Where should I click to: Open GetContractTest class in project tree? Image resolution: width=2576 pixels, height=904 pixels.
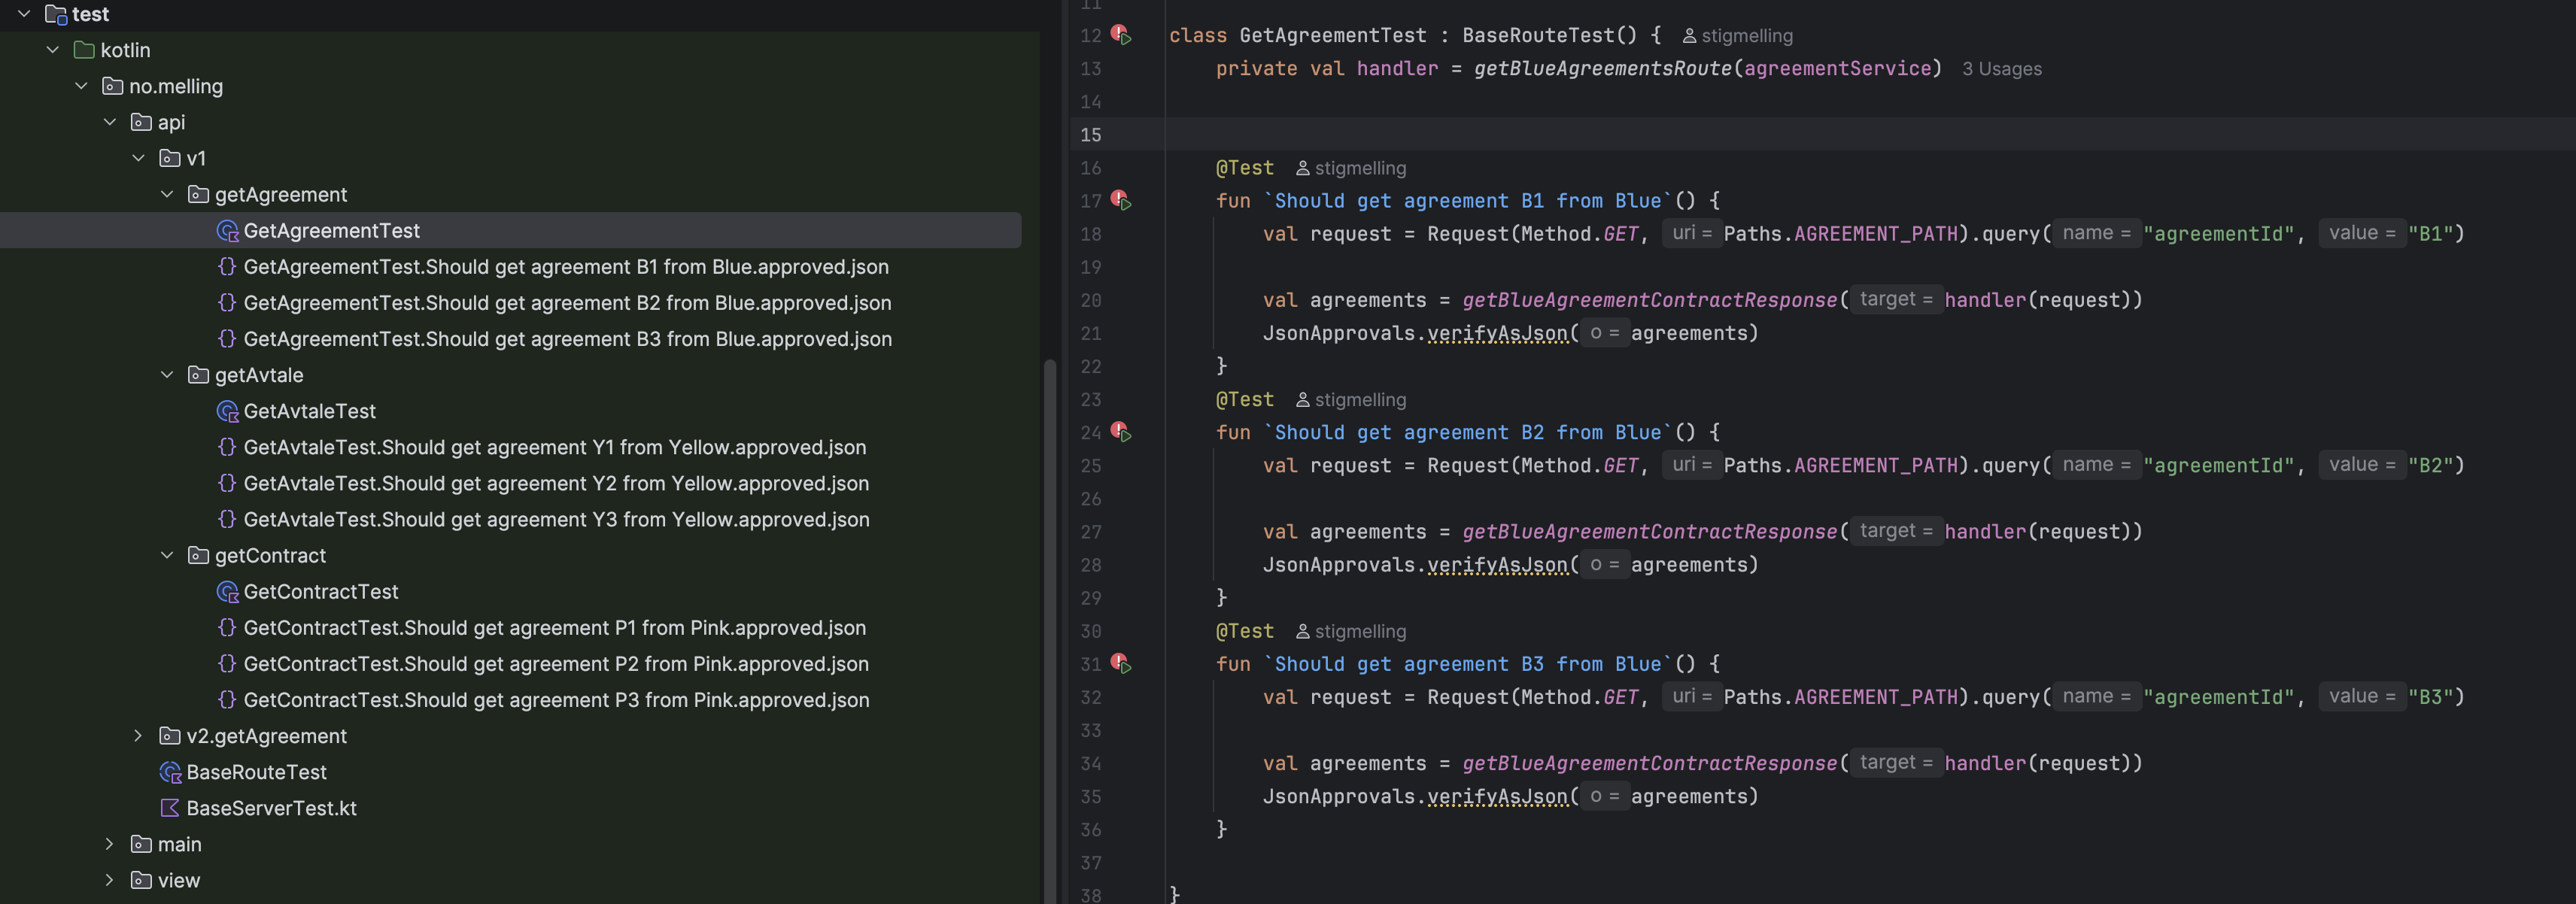[320, 592]
